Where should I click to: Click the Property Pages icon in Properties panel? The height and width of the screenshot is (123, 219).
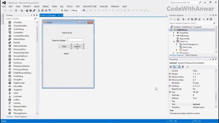(188, 67)
